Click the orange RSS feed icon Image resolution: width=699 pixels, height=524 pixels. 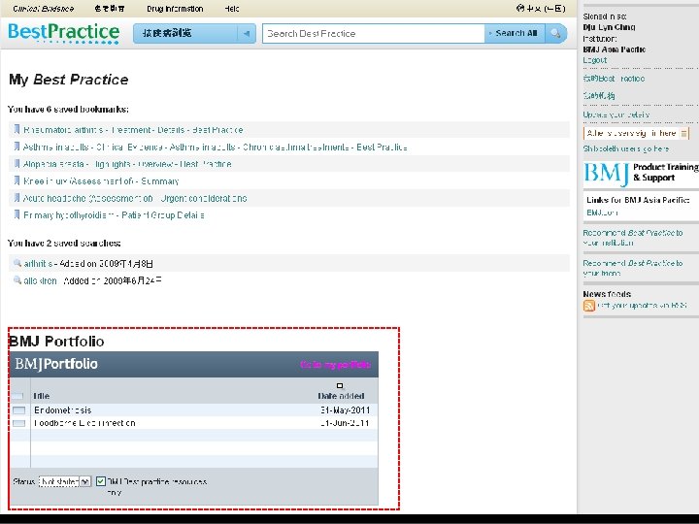click(589, 306)
